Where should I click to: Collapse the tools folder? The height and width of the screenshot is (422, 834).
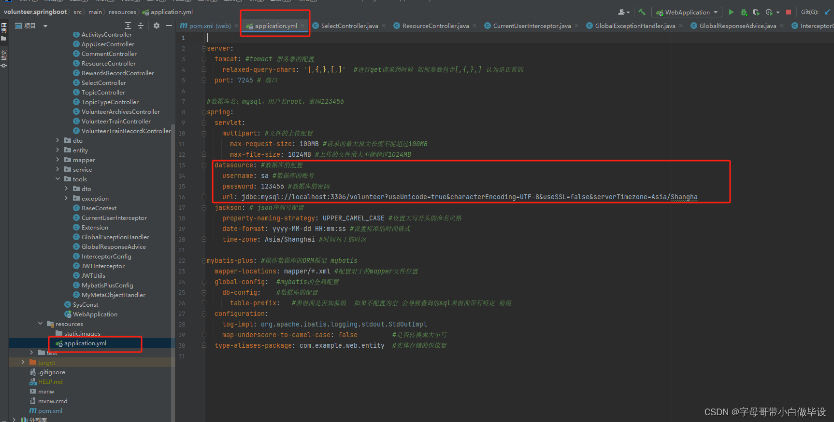tap(58, 179)
